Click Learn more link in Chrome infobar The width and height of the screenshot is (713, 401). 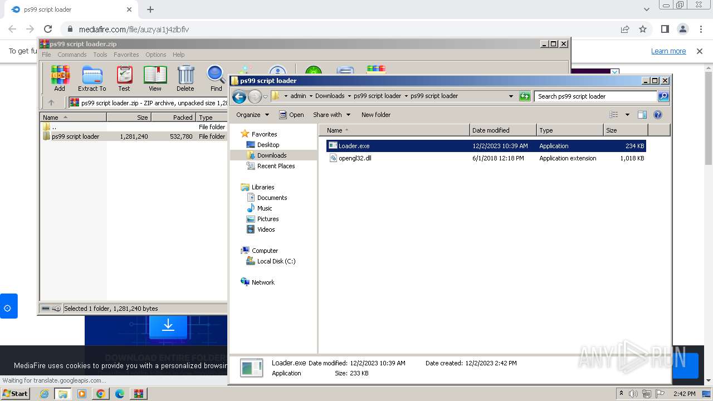coord(668,51)
